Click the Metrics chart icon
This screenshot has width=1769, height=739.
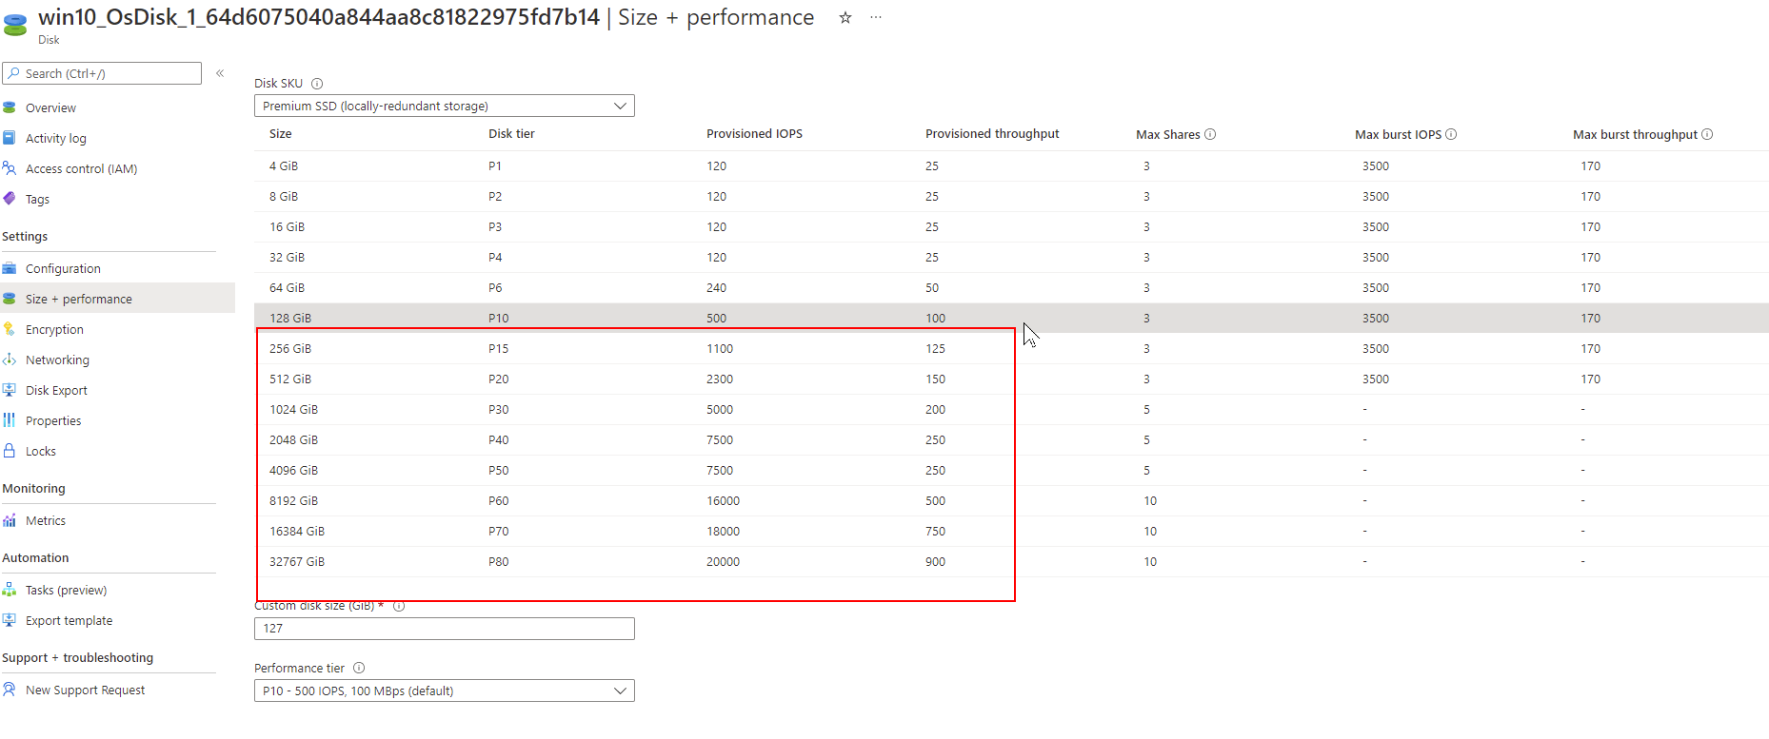pyautogui.click(x=10, y=520)
